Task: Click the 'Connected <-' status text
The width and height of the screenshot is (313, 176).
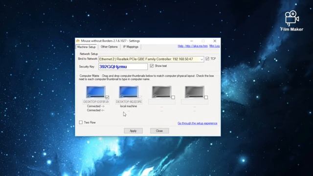Action: [x=96, y=110]
